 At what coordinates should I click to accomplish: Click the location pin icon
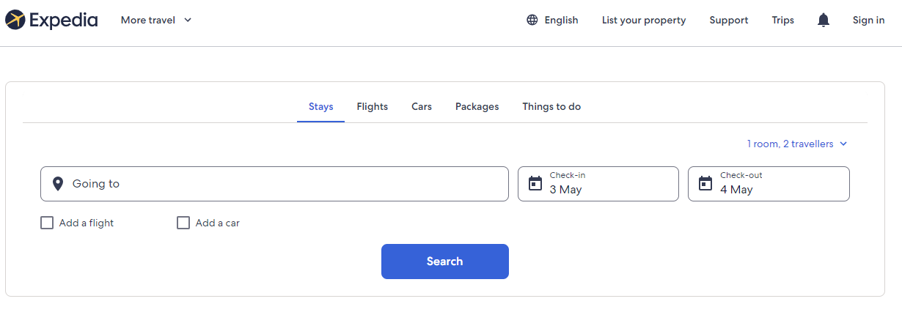(58, 184)
